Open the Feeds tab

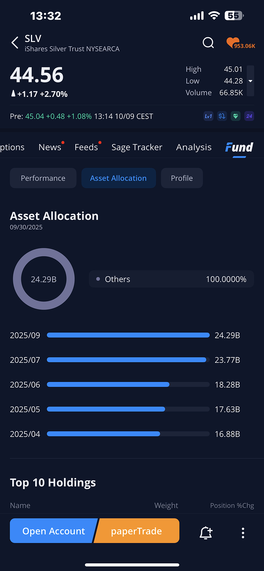click(86, 147)
